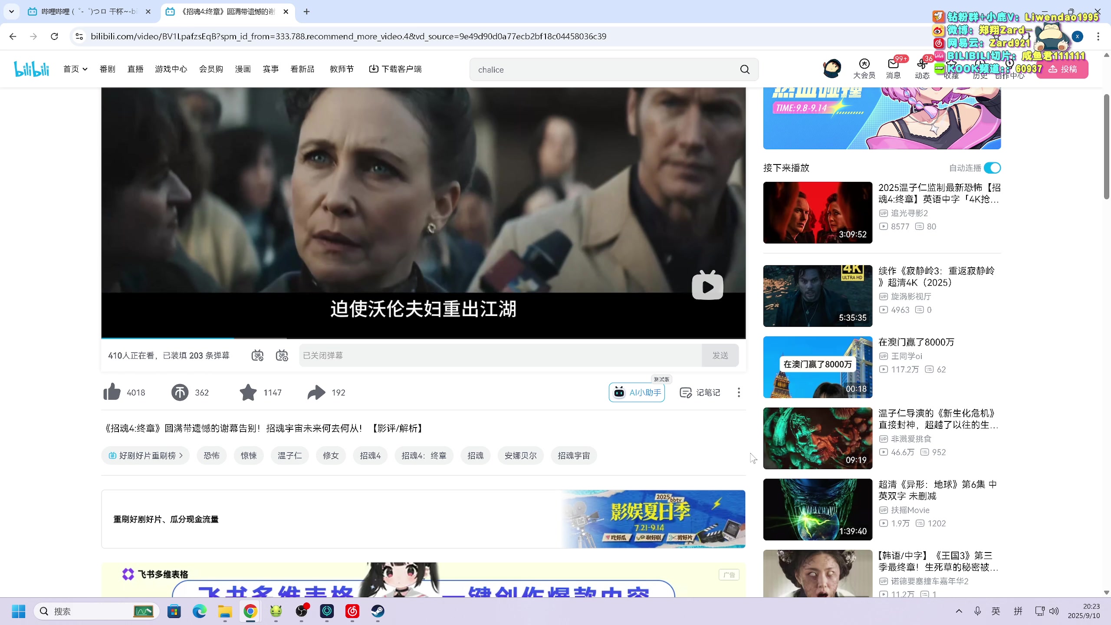Open 在澳门赢了8000万 video title
The height and width of the screenshot is (625, 1111).
point(916,342)
